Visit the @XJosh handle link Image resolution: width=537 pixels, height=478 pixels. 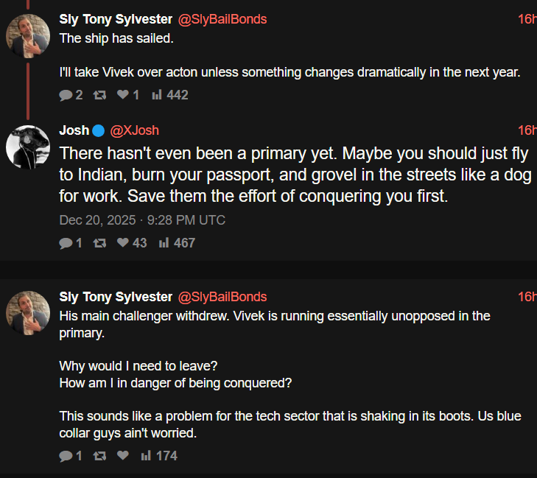point(134,131)
